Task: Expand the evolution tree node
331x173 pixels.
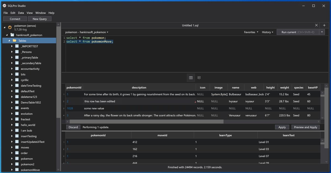Action: click(x=12, y=114)
